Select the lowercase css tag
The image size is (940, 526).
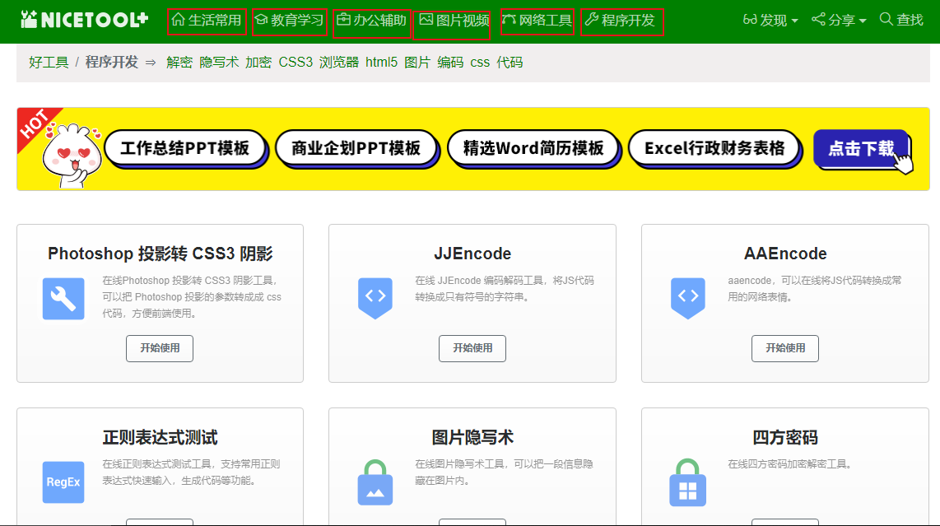480,63
